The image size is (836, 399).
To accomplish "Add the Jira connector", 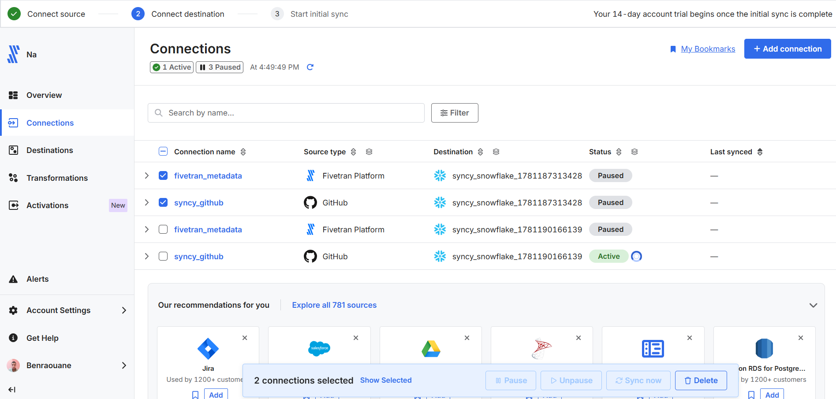I will (x=216, y=395).
